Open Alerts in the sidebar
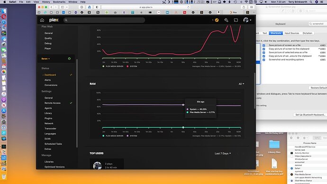Viewport: 327px width, 184px height. click(47, 80)
